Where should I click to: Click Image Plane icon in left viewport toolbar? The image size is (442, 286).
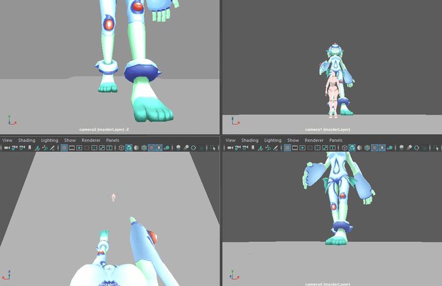tap(37, 148)
